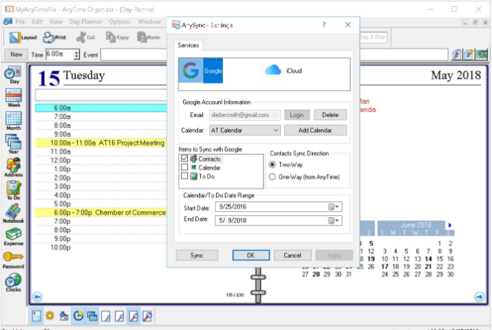Screen dimensions: 492x330
Task: Open the Address book icon
Action: pyautogui.click(x=14, y=167)
